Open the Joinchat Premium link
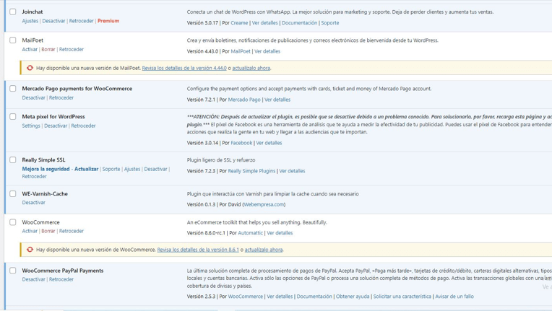 (108, 21)
